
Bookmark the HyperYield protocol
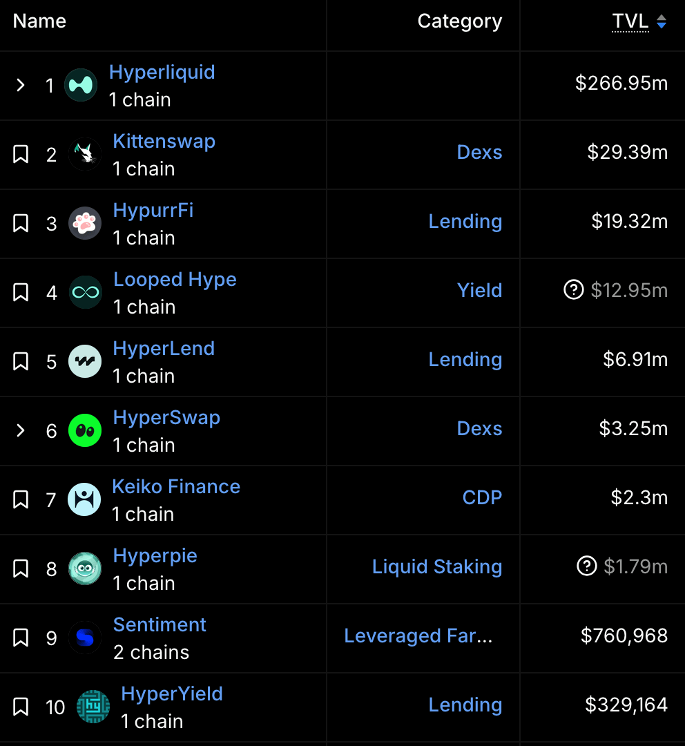(21, 707)
